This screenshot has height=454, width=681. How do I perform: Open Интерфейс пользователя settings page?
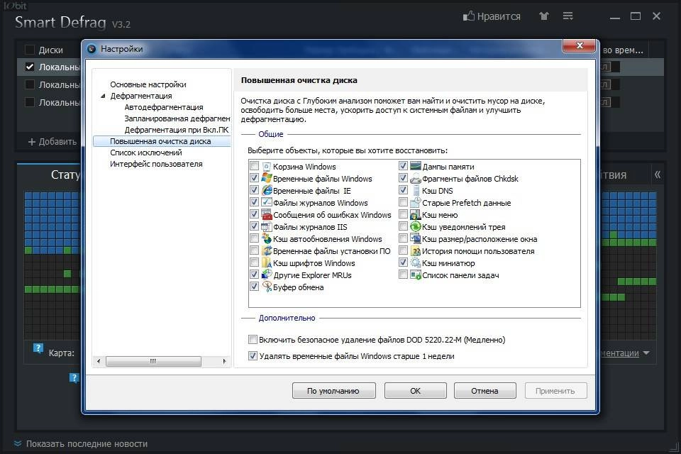click(x=156, y=164)
